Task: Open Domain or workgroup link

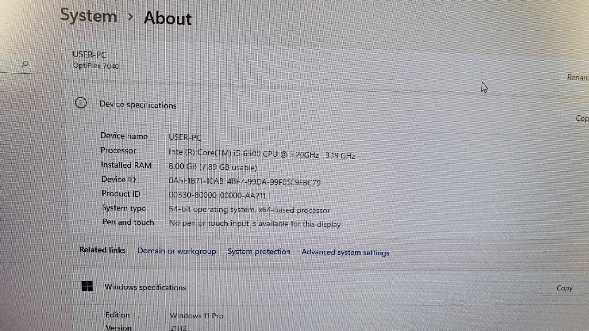Action: click(x=177, y=251)
